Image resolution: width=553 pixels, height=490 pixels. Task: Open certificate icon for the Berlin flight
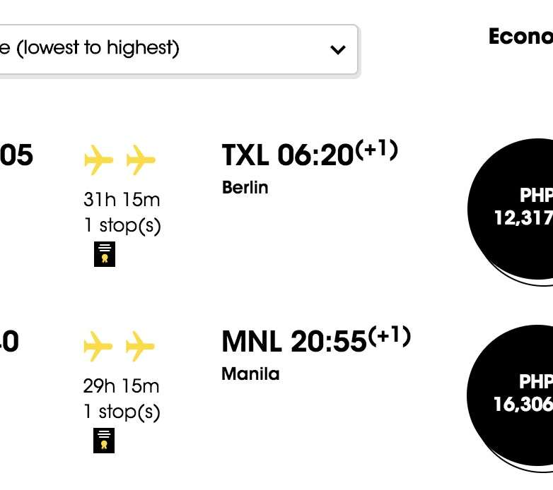105,254
